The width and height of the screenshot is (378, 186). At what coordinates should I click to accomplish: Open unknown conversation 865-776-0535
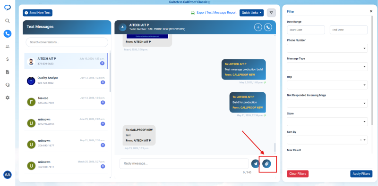pos(66,122)
